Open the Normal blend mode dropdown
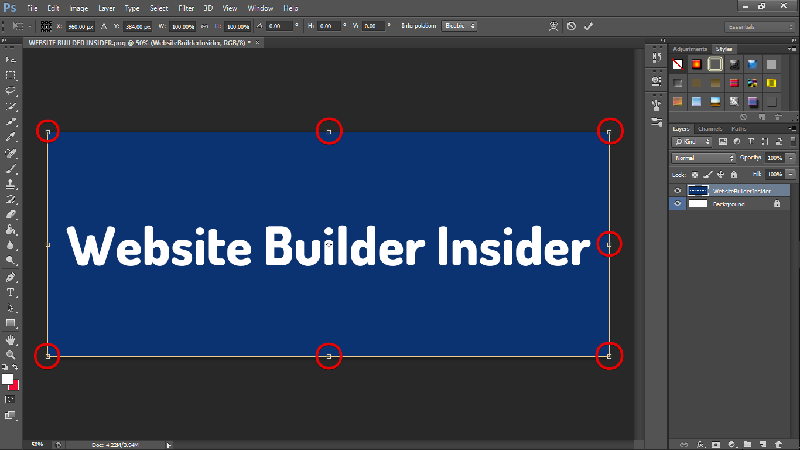Viewport: 800px width, 450px height. point(703,158)
